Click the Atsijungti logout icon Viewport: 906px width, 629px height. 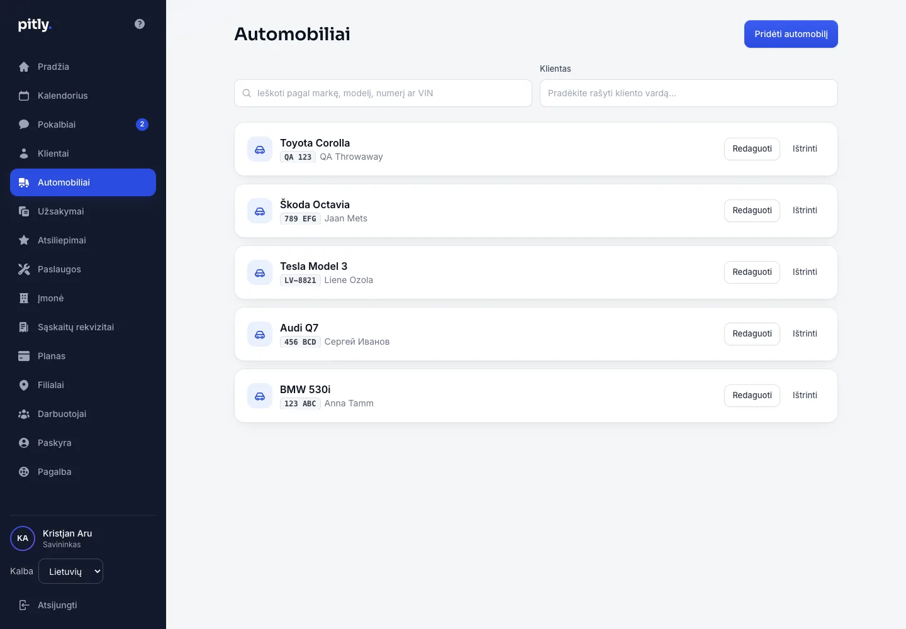coord(24,605)
